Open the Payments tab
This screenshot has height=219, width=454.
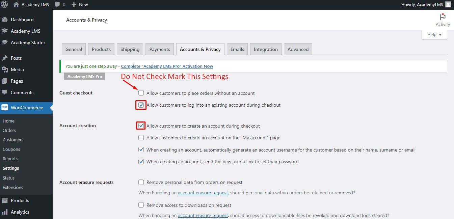(160, 49)
